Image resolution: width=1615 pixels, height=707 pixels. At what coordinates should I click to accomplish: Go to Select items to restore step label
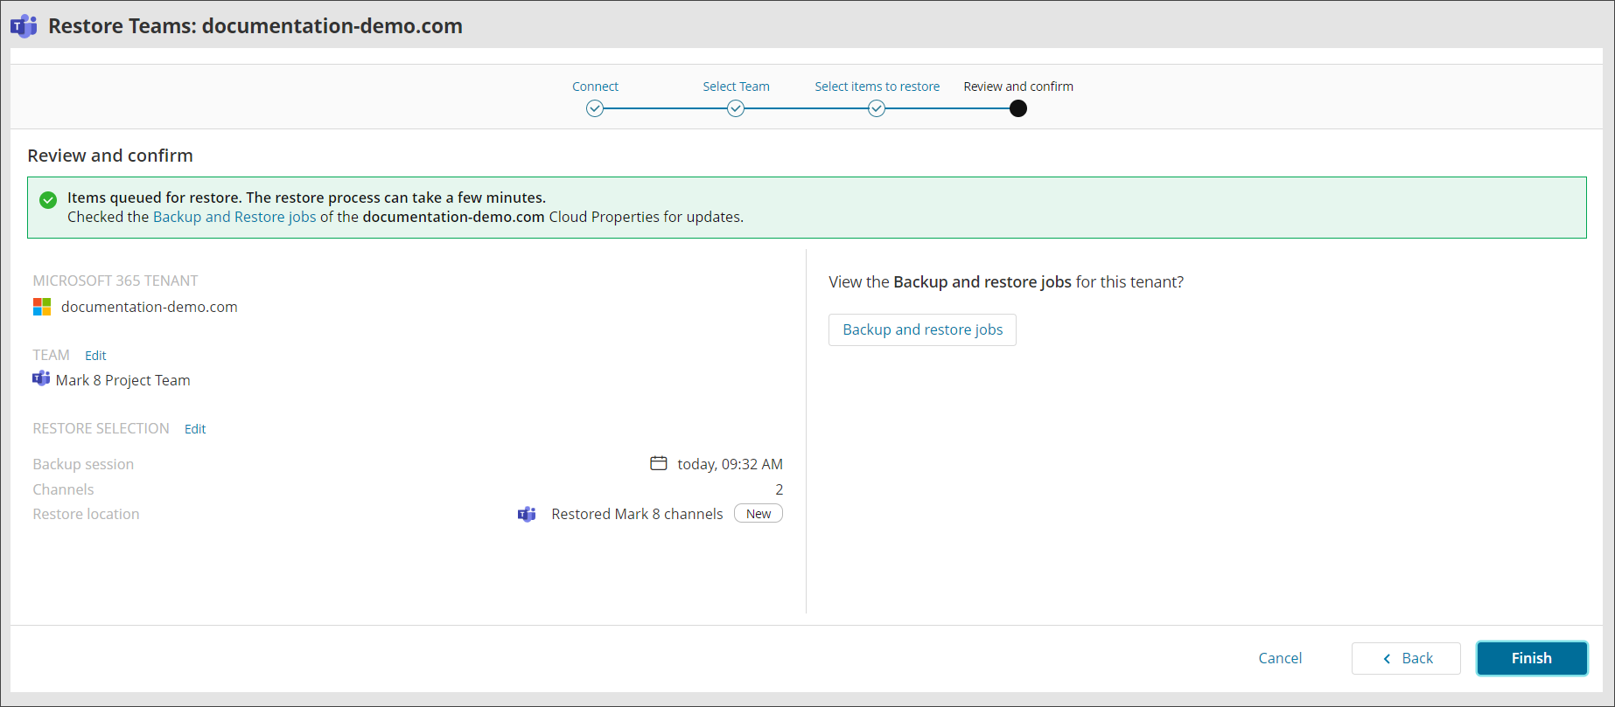(x=877, y=87)
